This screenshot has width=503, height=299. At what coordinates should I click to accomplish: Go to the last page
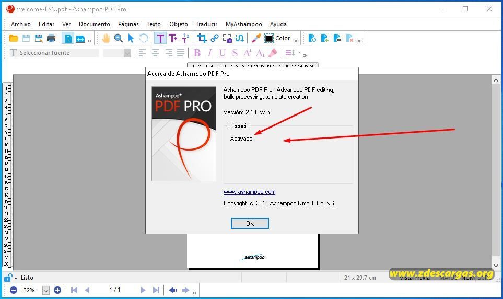[156, 290]
